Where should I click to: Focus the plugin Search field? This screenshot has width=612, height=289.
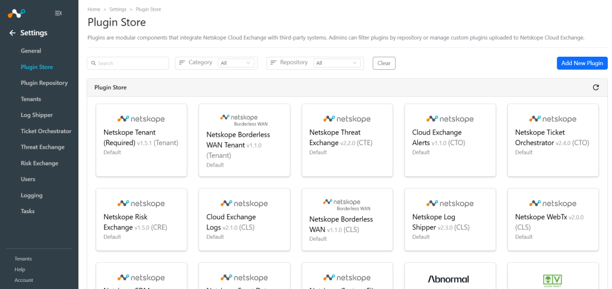[128, 63]
